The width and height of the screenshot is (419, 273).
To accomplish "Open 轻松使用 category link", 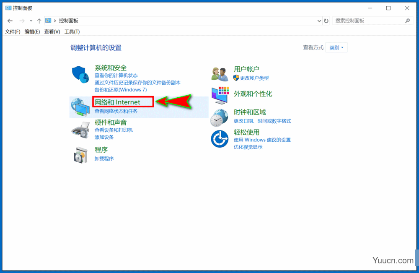I will 246,133.
